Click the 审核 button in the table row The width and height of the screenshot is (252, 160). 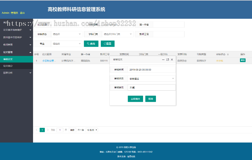coord(243,60)
